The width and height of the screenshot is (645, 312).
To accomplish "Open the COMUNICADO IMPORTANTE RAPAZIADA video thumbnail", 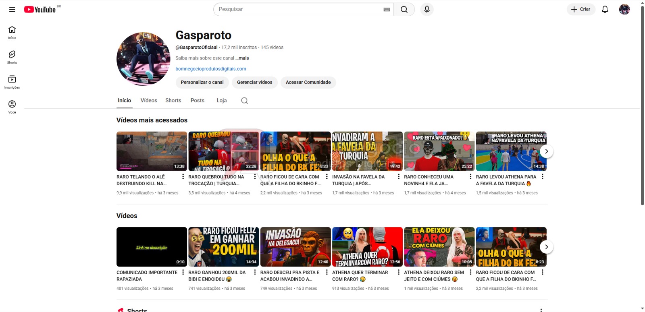I will tap(152, 247).
